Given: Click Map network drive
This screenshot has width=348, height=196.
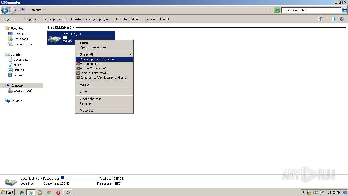Looking at the screenshot, I should 126,19.
